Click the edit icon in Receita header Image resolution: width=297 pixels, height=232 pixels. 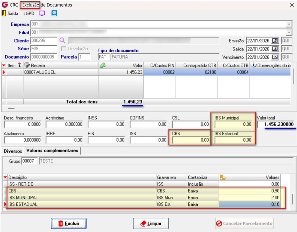coord(27,65)
